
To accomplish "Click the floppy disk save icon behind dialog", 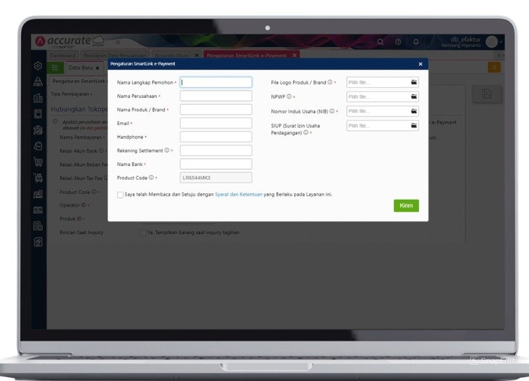I will tap(487, 94).
